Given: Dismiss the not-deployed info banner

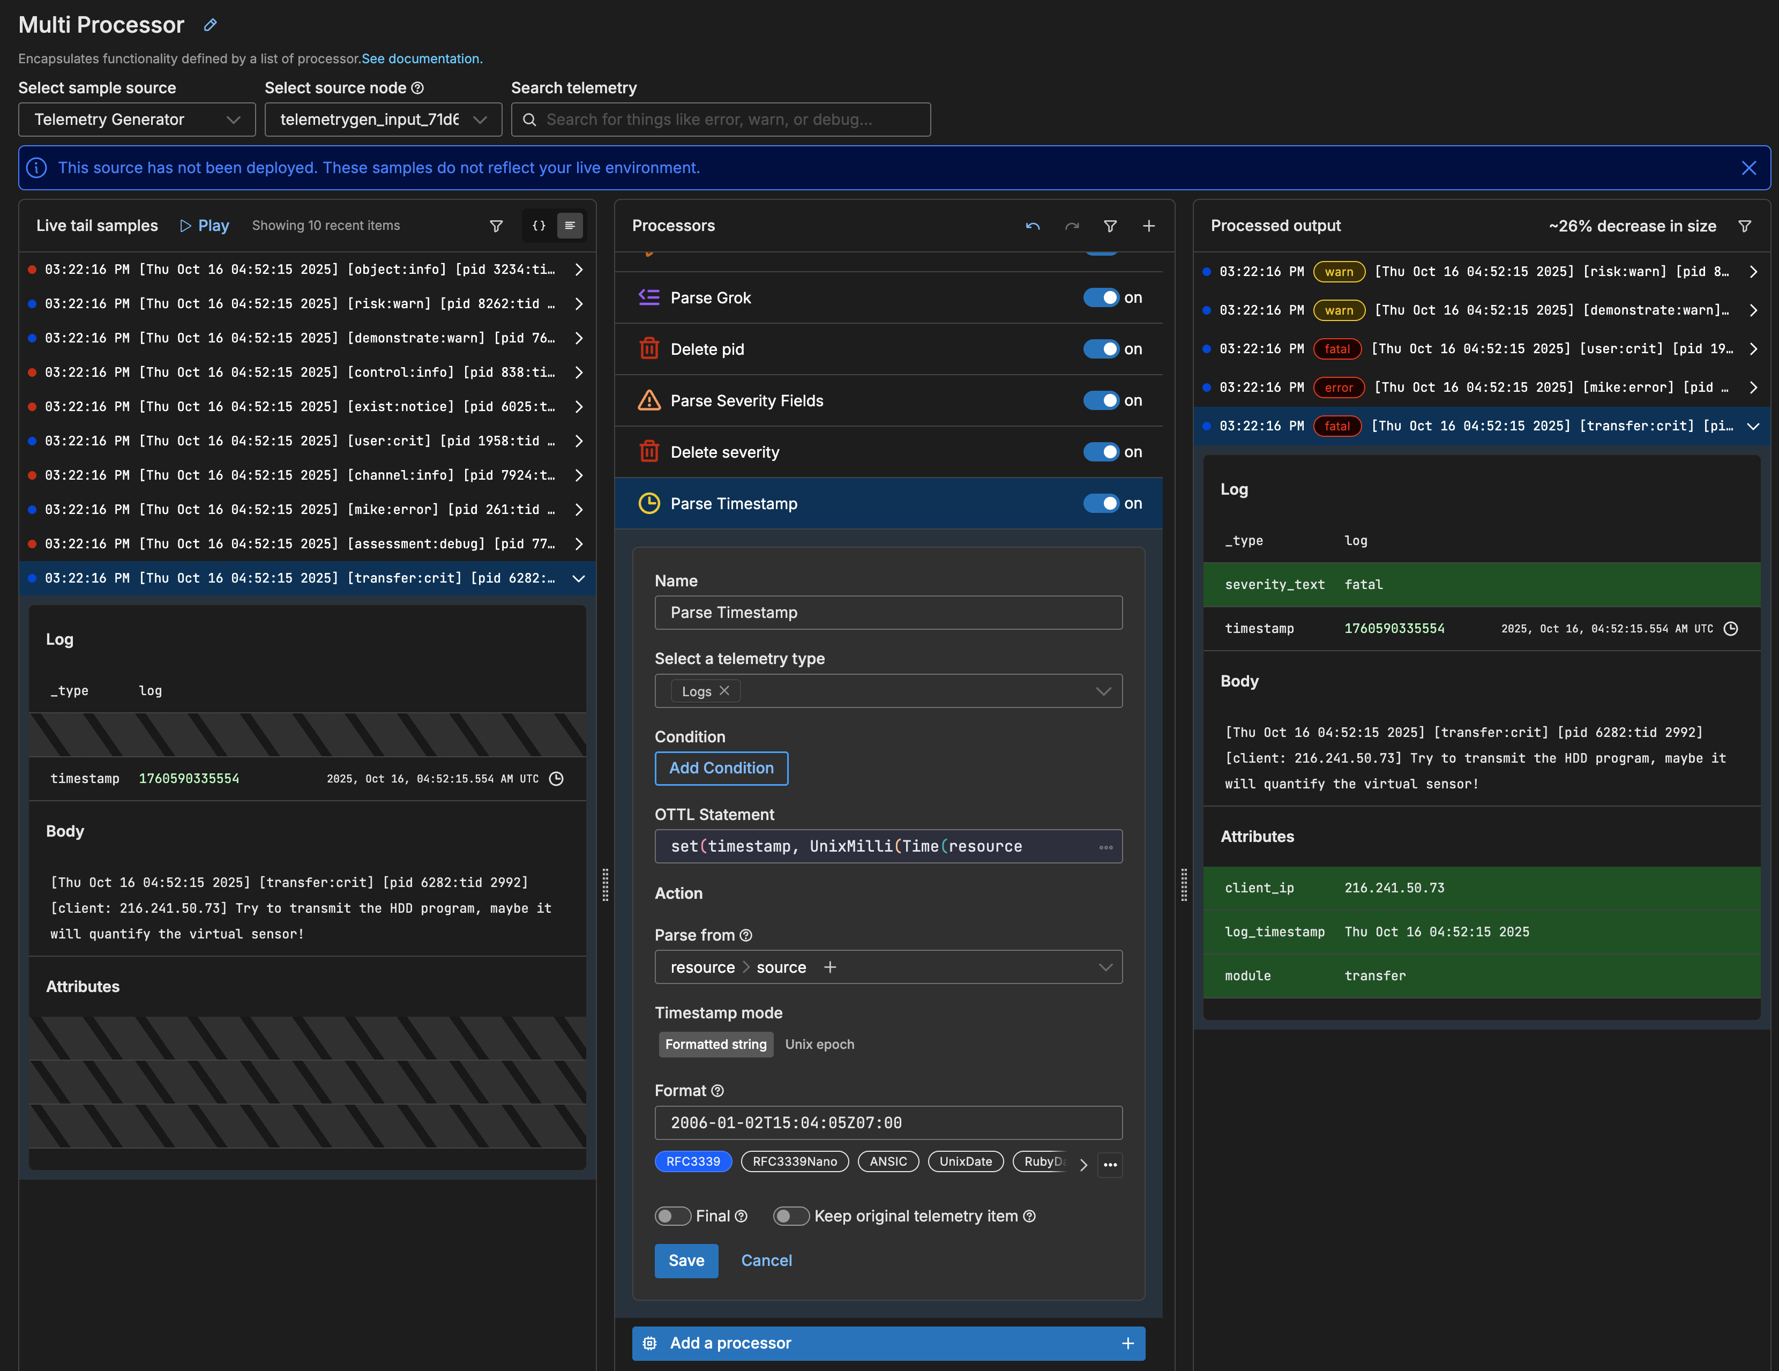Looking at the screenshot, I should tap(1748, 168).
